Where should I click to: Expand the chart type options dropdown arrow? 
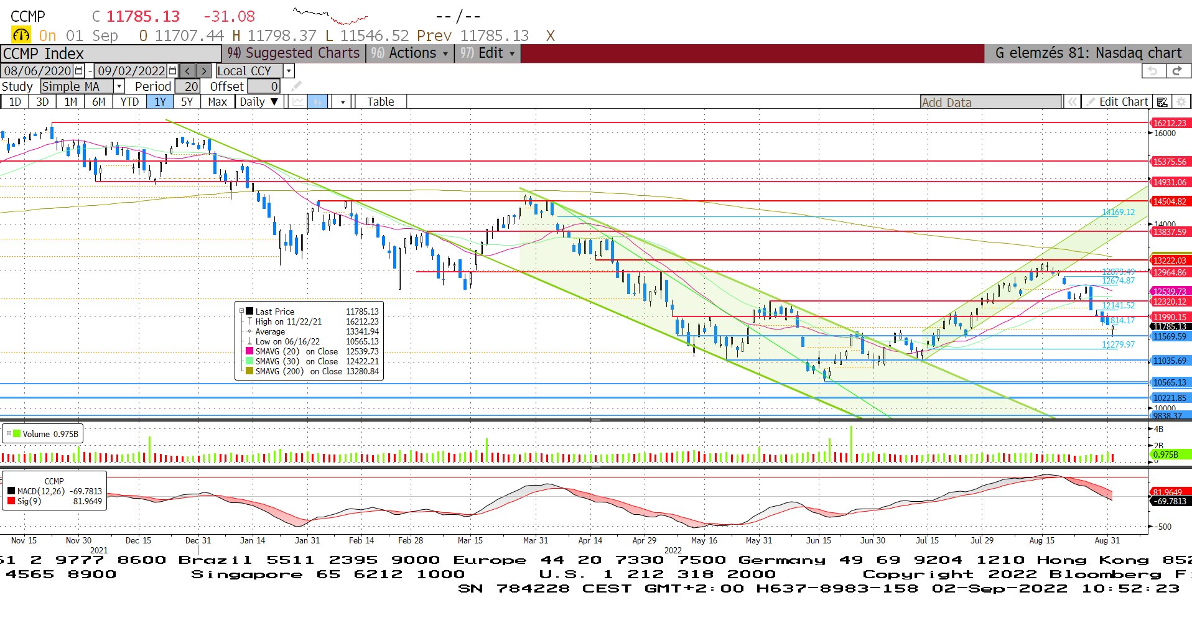point(343,102)
